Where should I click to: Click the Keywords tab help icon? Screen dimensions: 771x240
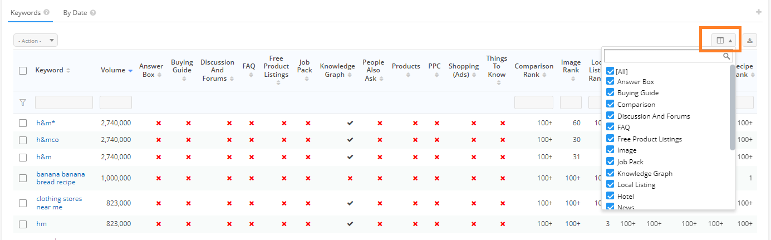click(47, 12)
